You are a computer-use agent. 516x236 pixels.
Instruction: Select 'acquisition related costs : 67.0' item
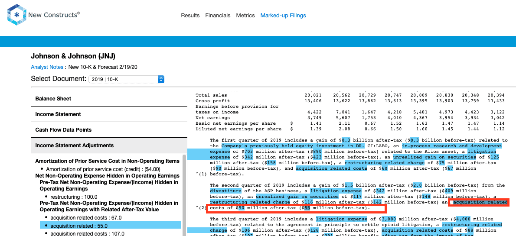click(x=86, y=217)
